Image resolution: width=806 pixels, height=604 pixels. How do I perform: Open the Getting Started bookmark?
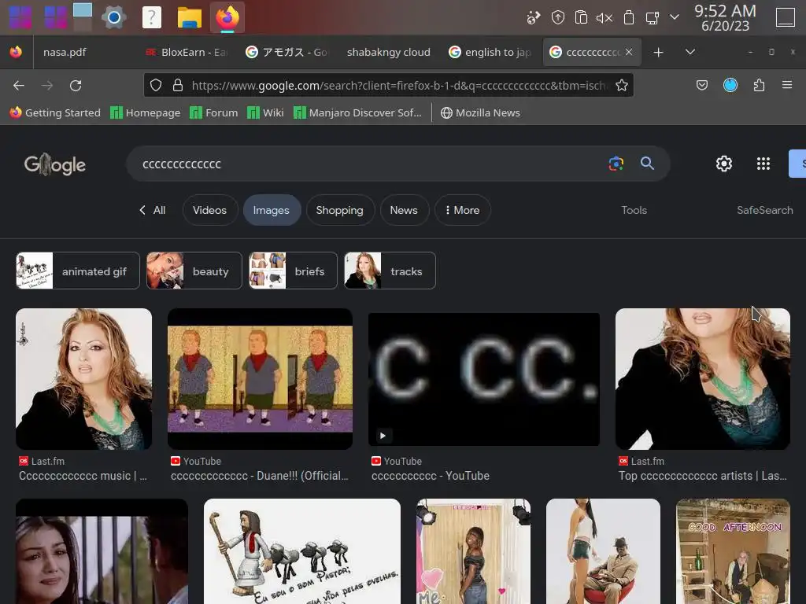pyautogui.click(x=55, y=112)
